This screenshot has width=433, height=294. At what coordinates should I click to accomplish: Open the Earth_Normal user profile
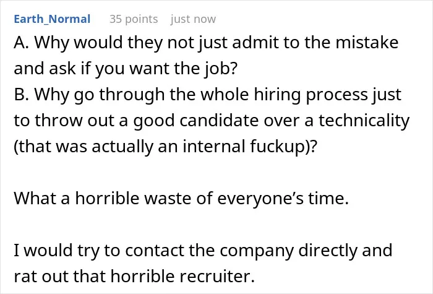click(52, 19)
